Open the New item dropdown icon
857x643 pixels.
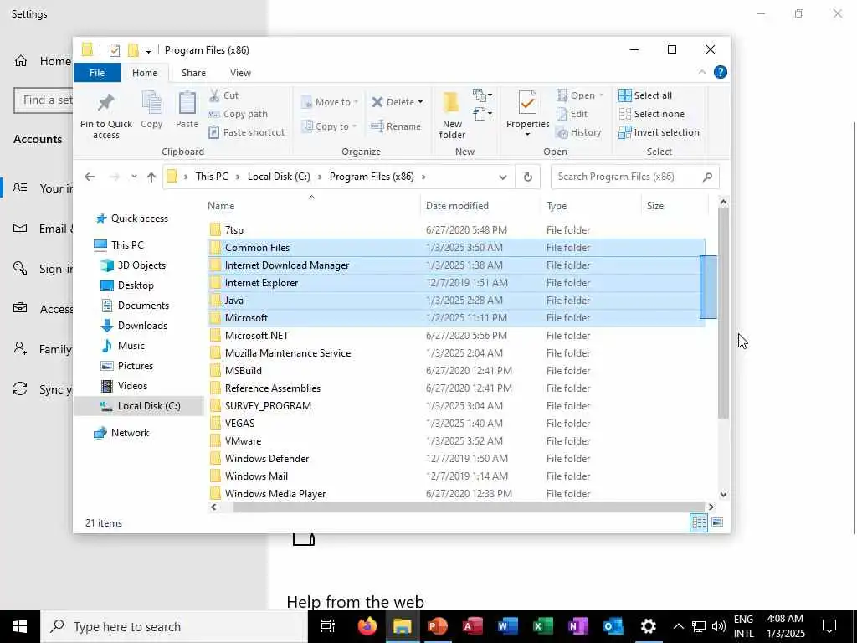coord(482,95)
